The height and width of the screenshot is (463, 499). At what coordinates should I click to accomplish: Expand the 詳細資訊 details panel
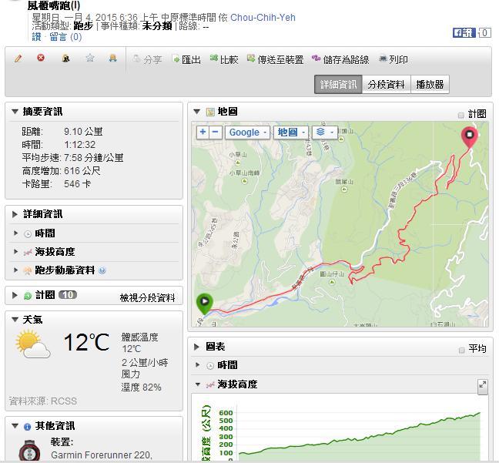click(x=15, y=214)
